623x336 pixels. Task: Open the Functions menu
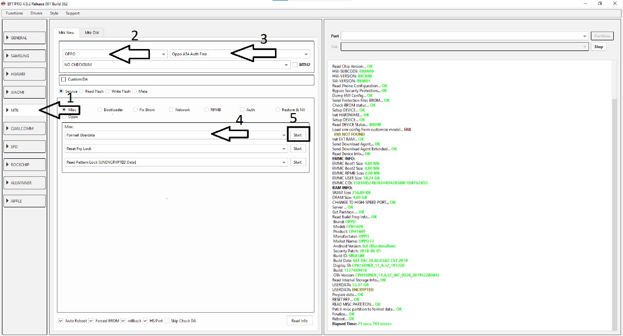pos(15,13)
